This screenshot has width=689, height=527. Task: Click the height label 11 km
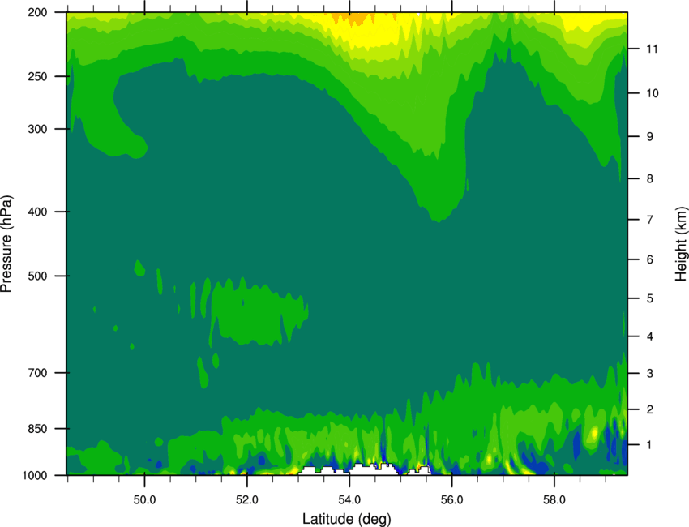652,49
